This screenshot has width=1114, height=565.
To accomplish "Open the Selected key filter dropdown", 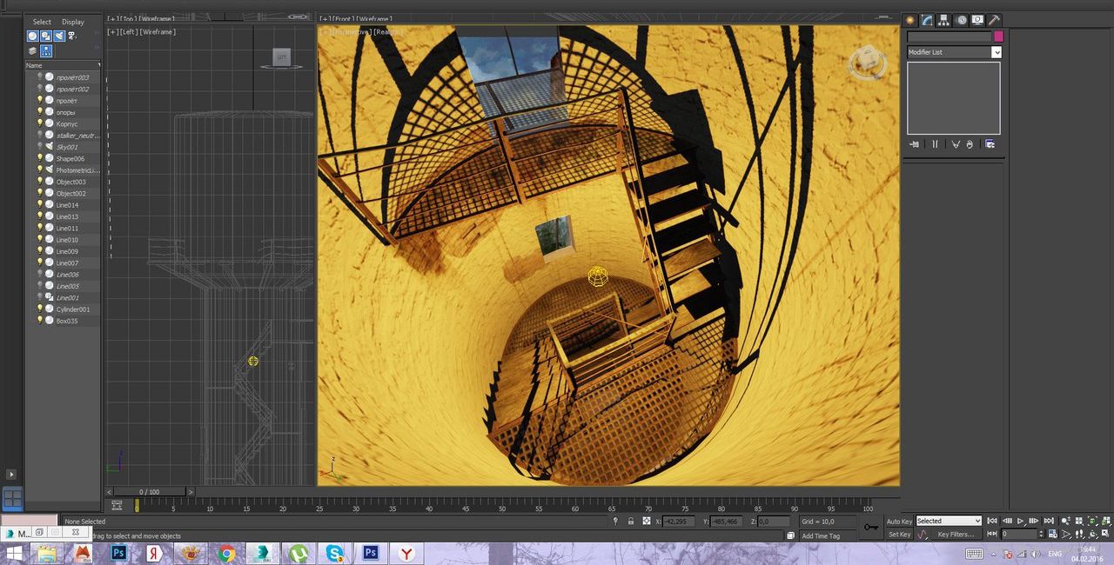I will [x=948, y=521].
